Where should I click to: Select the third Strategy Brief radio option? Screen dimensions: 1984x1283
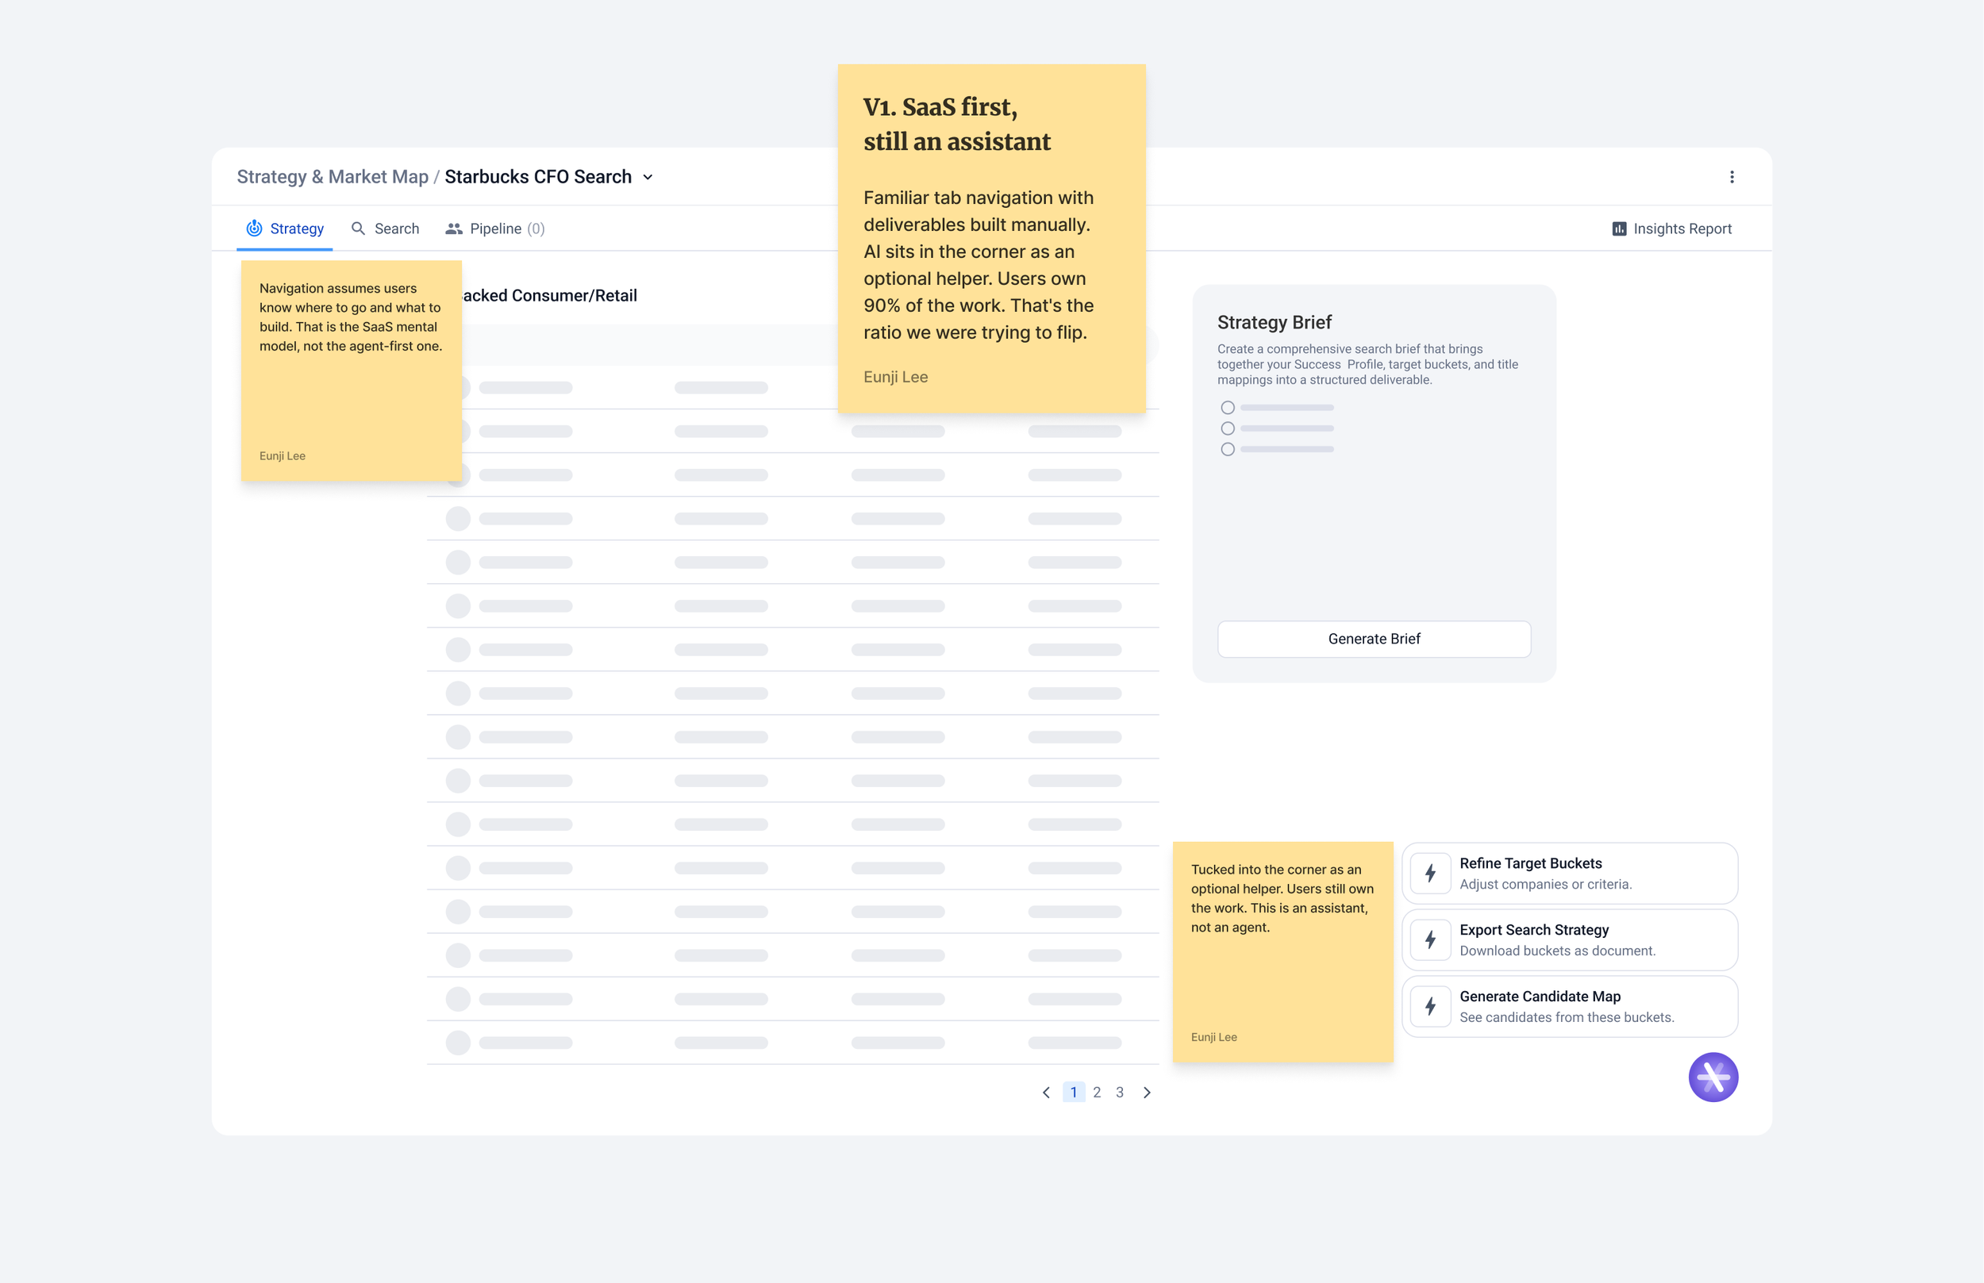click(1228, 449)
